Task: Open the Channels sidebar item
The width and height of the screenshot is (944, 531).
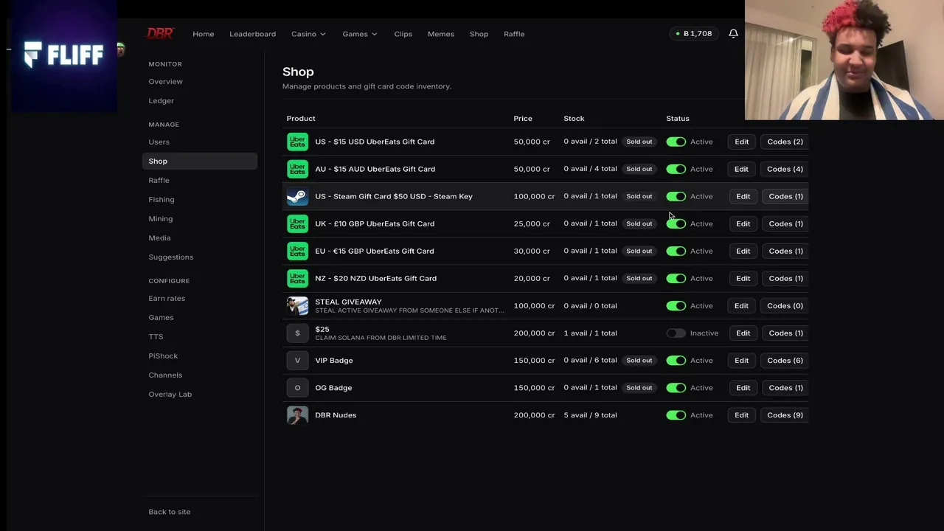Action: tap(165, 375)
